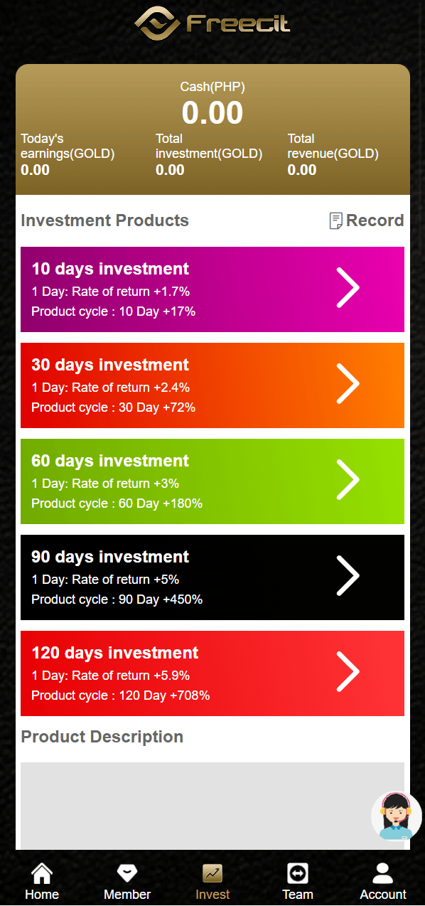
Task: Open customer support agent avatar
Action: (397, 815)
